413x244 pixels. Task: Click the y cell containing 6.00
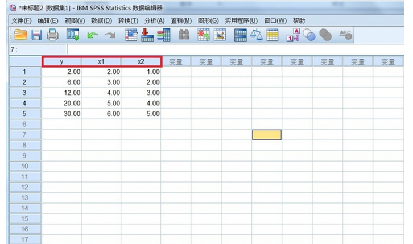[x=61, y=82]
